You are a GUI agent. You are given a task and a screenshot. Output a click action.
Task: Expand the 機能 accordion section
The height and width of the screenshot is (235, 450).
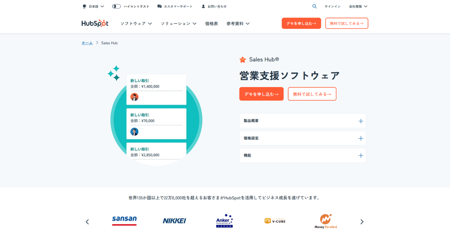[x=302, y=155]
